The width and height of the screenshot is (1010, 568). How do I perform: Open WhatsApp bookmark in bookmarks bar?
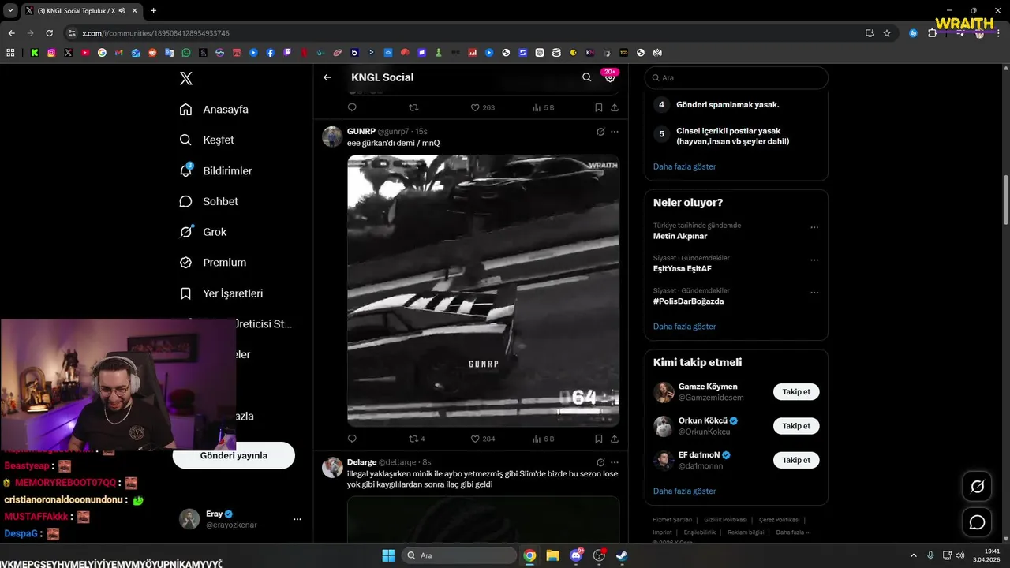186,53
